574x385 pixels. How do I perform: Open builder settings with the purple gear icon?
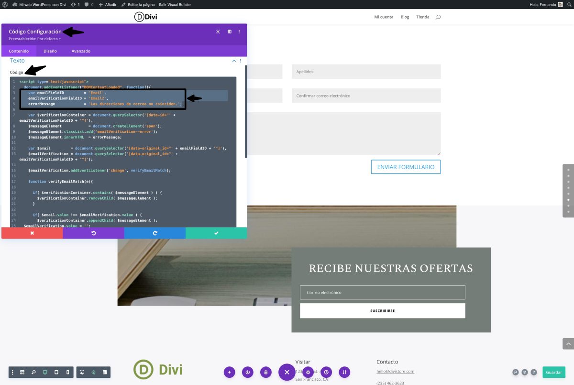pos(309,372)
